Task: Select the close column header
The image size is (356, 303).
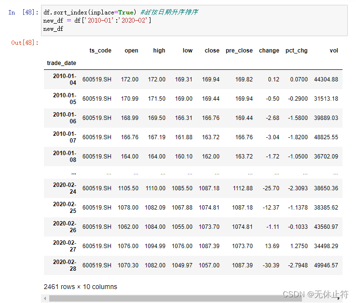Action: pyautogui.click(x=212, y=51)
